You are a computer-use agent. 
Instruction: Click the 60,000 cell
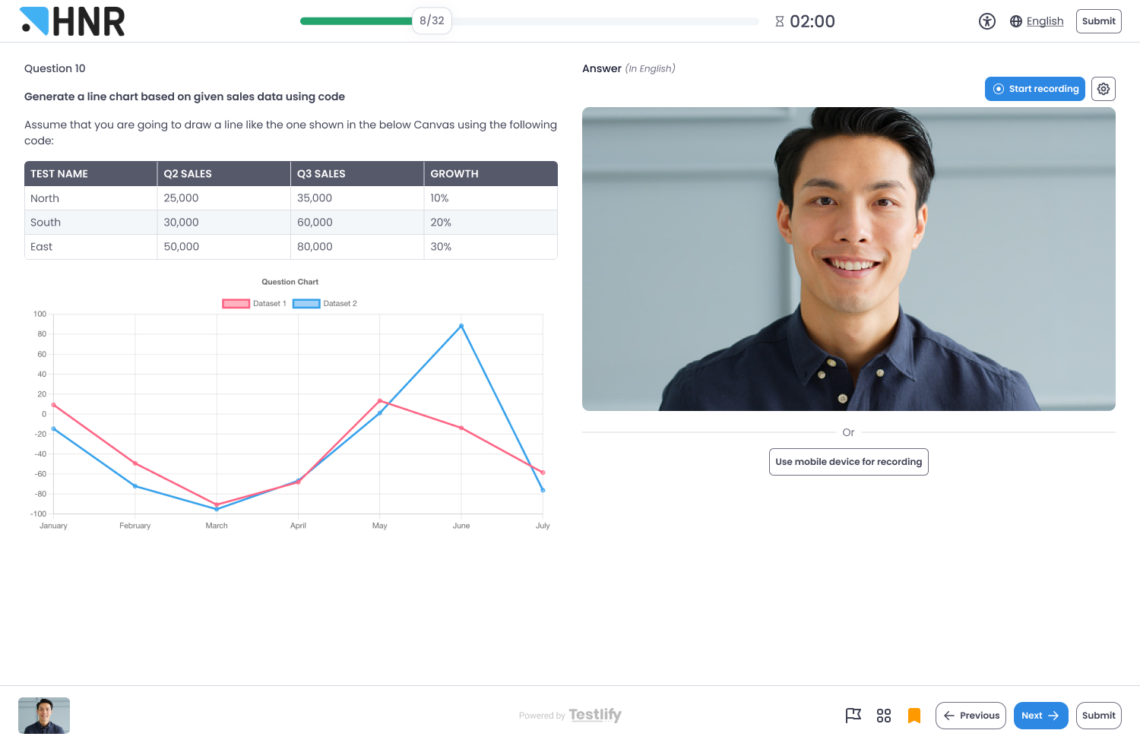click(x=357, y=223)
